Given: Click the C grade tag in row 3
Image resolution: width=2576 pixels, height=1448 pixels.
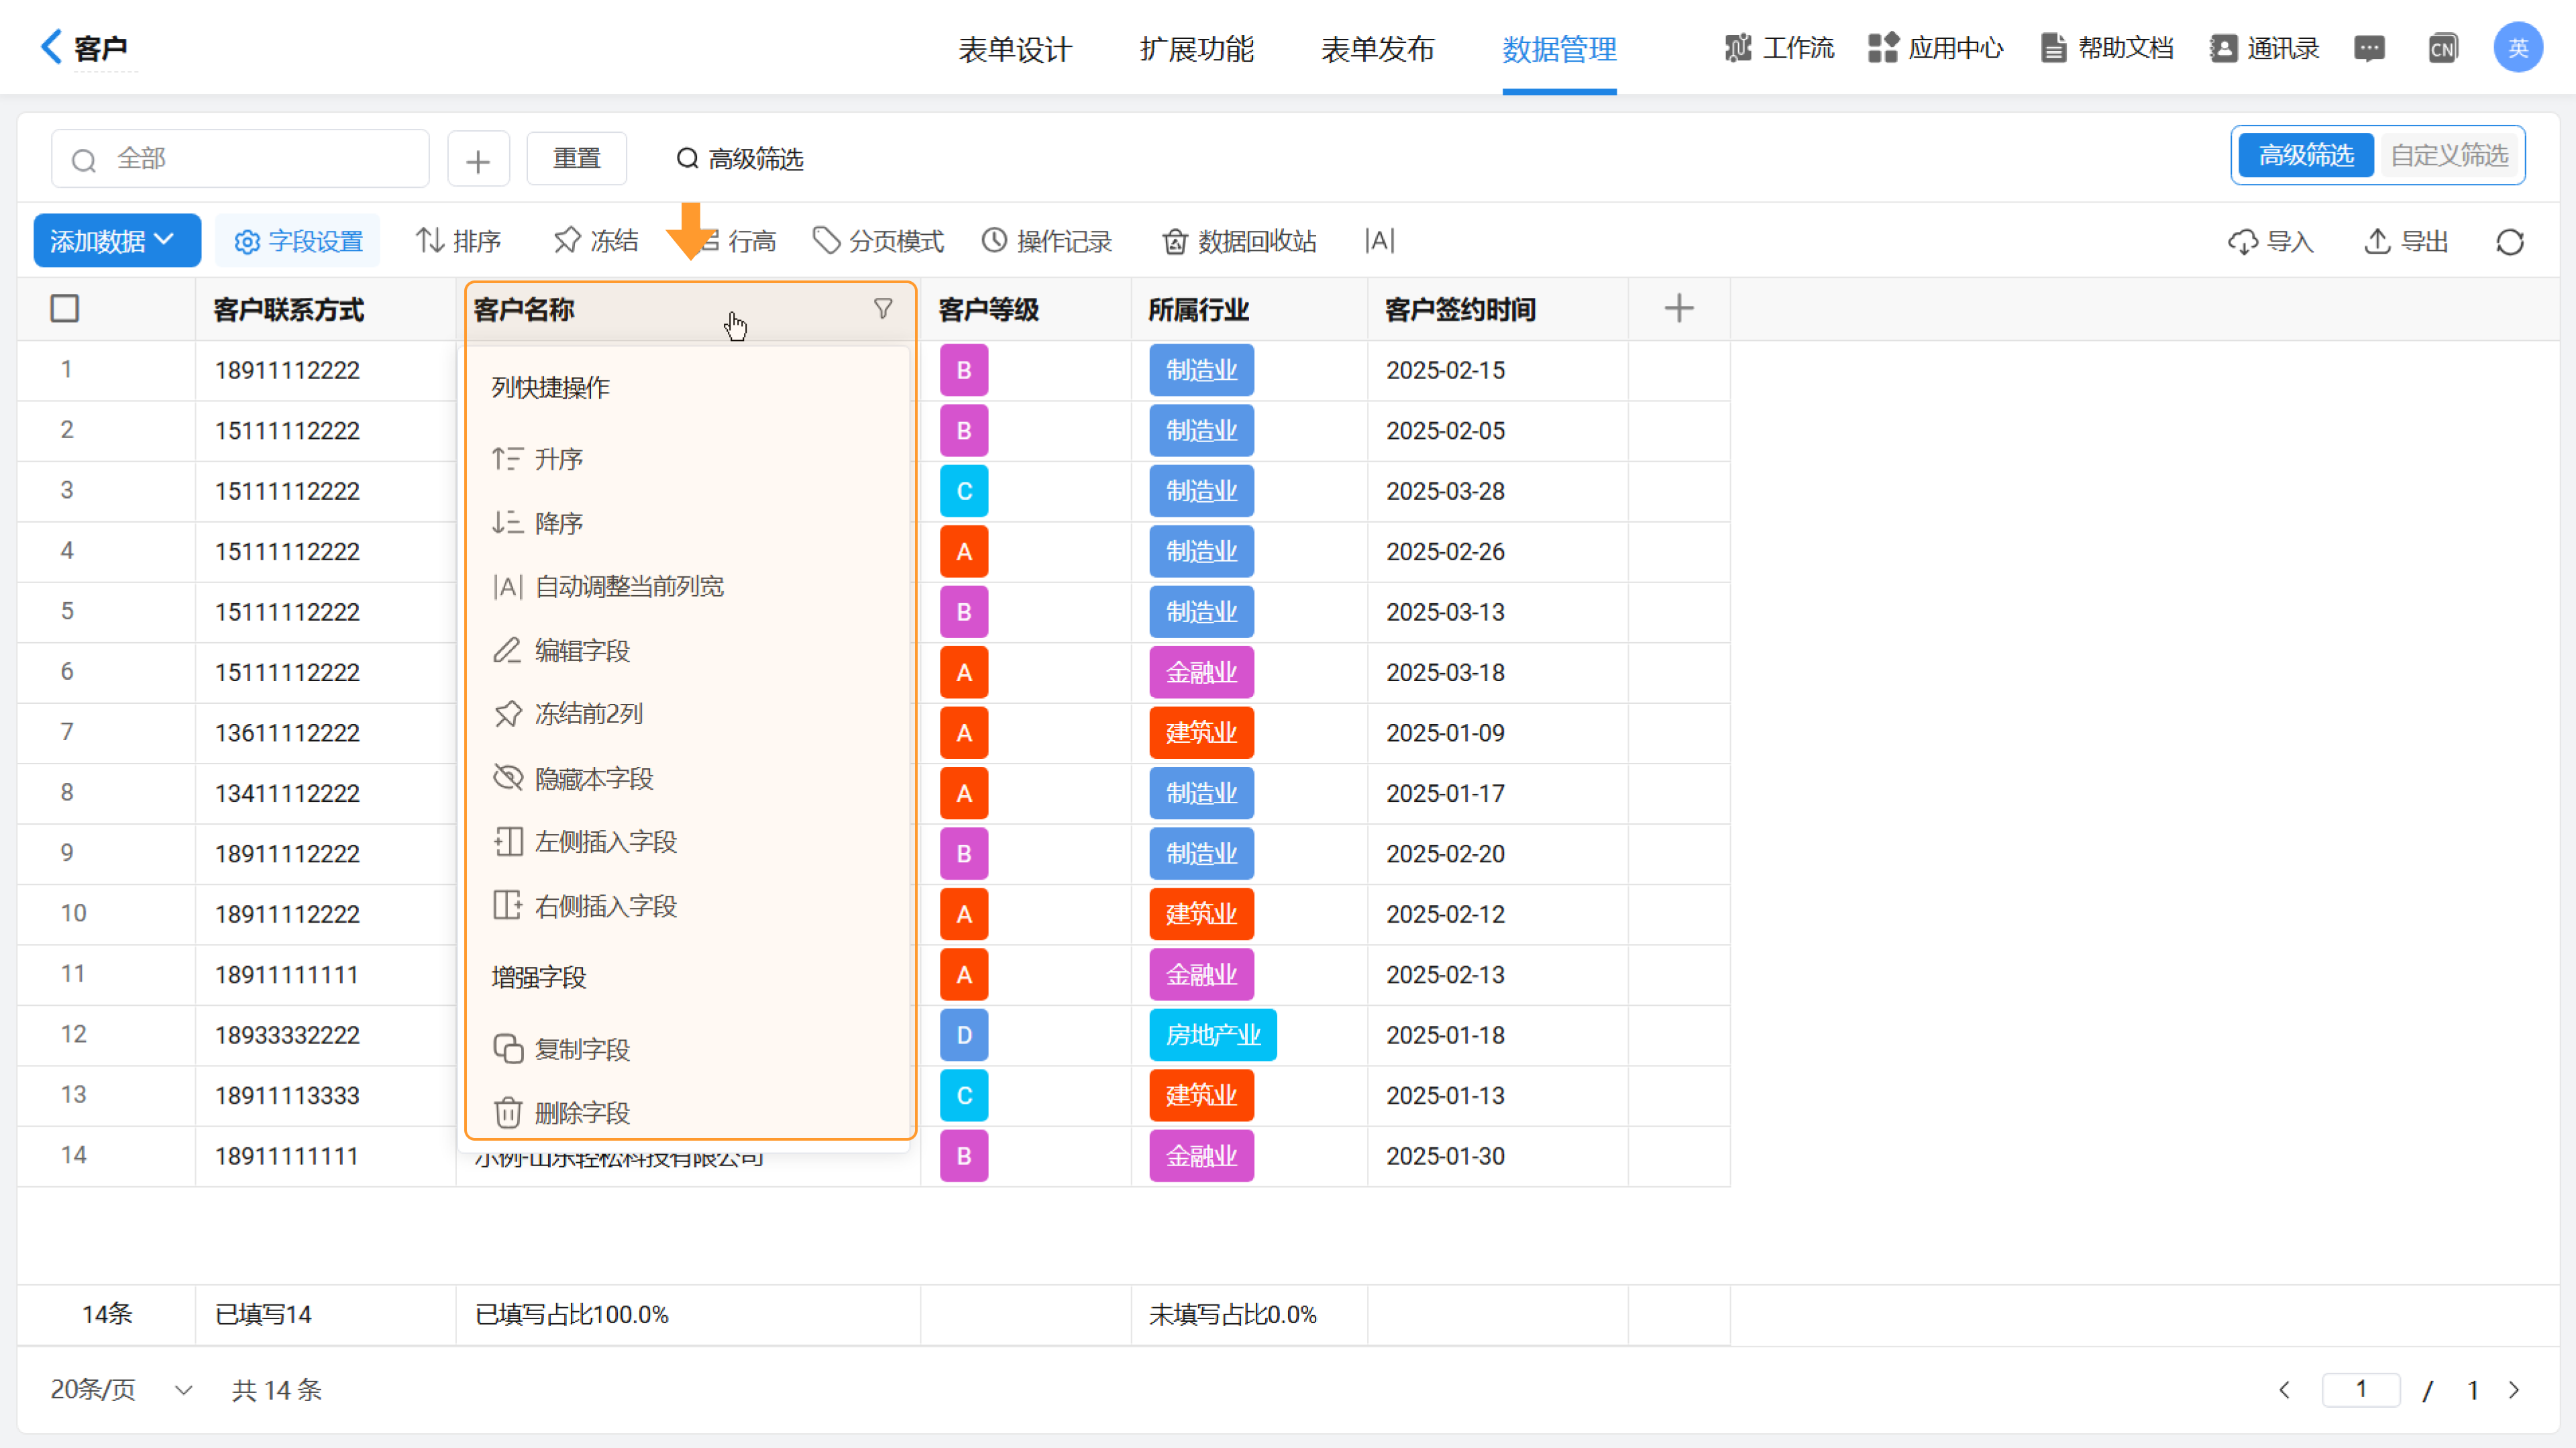Looking at the screenshot, I should click(964, 491).
